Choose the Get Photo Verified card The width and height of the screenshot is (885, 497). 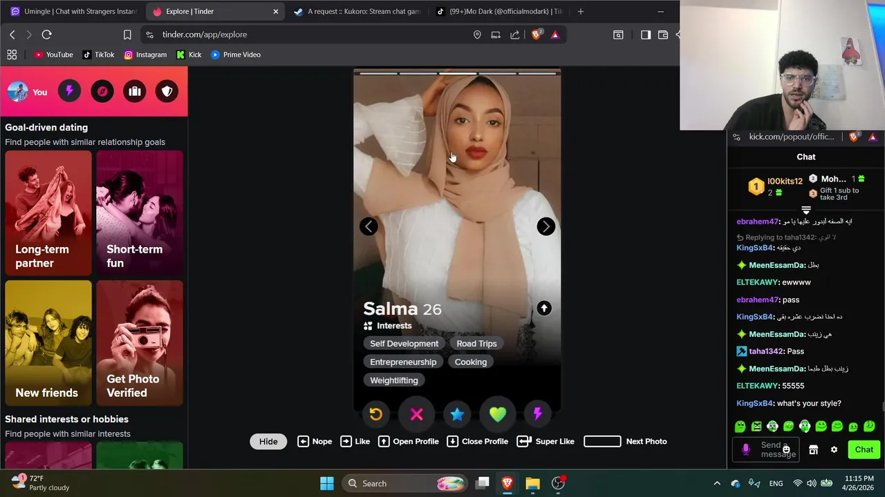tap(140, 342)
